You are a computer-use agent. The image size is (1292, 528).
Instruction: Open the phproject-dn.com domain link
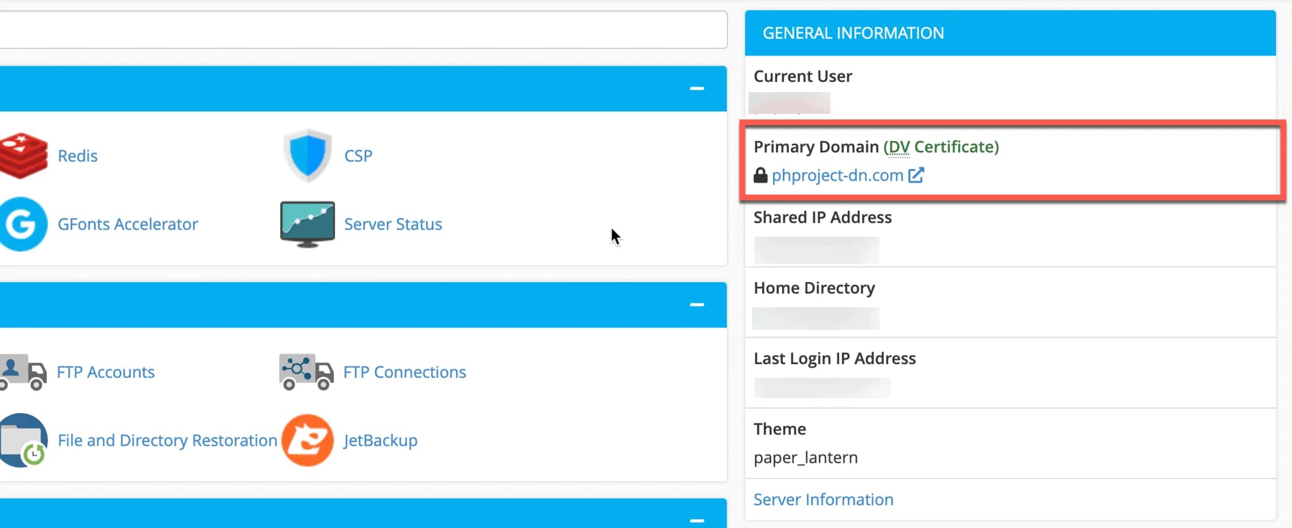(x=837, y=175)
